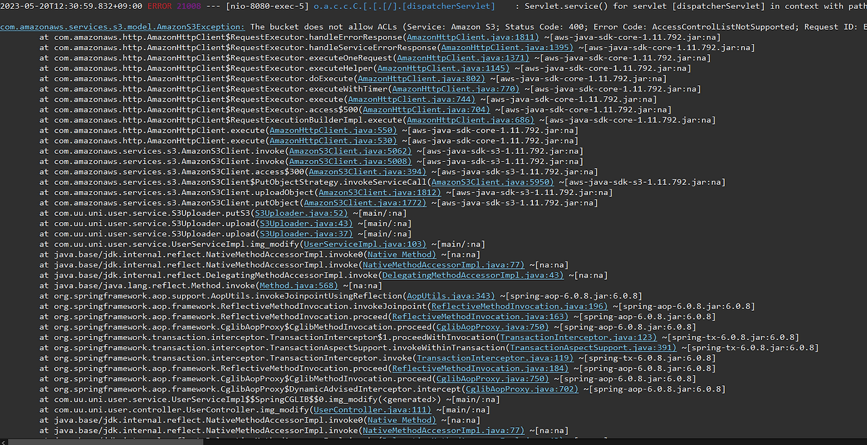Image resolution: width=867 pixels, height=445 pixels.
Task: Open ReflectiveMethodInvocation.java:184 link
Action: pyautogui.click(x=480, y=368)
